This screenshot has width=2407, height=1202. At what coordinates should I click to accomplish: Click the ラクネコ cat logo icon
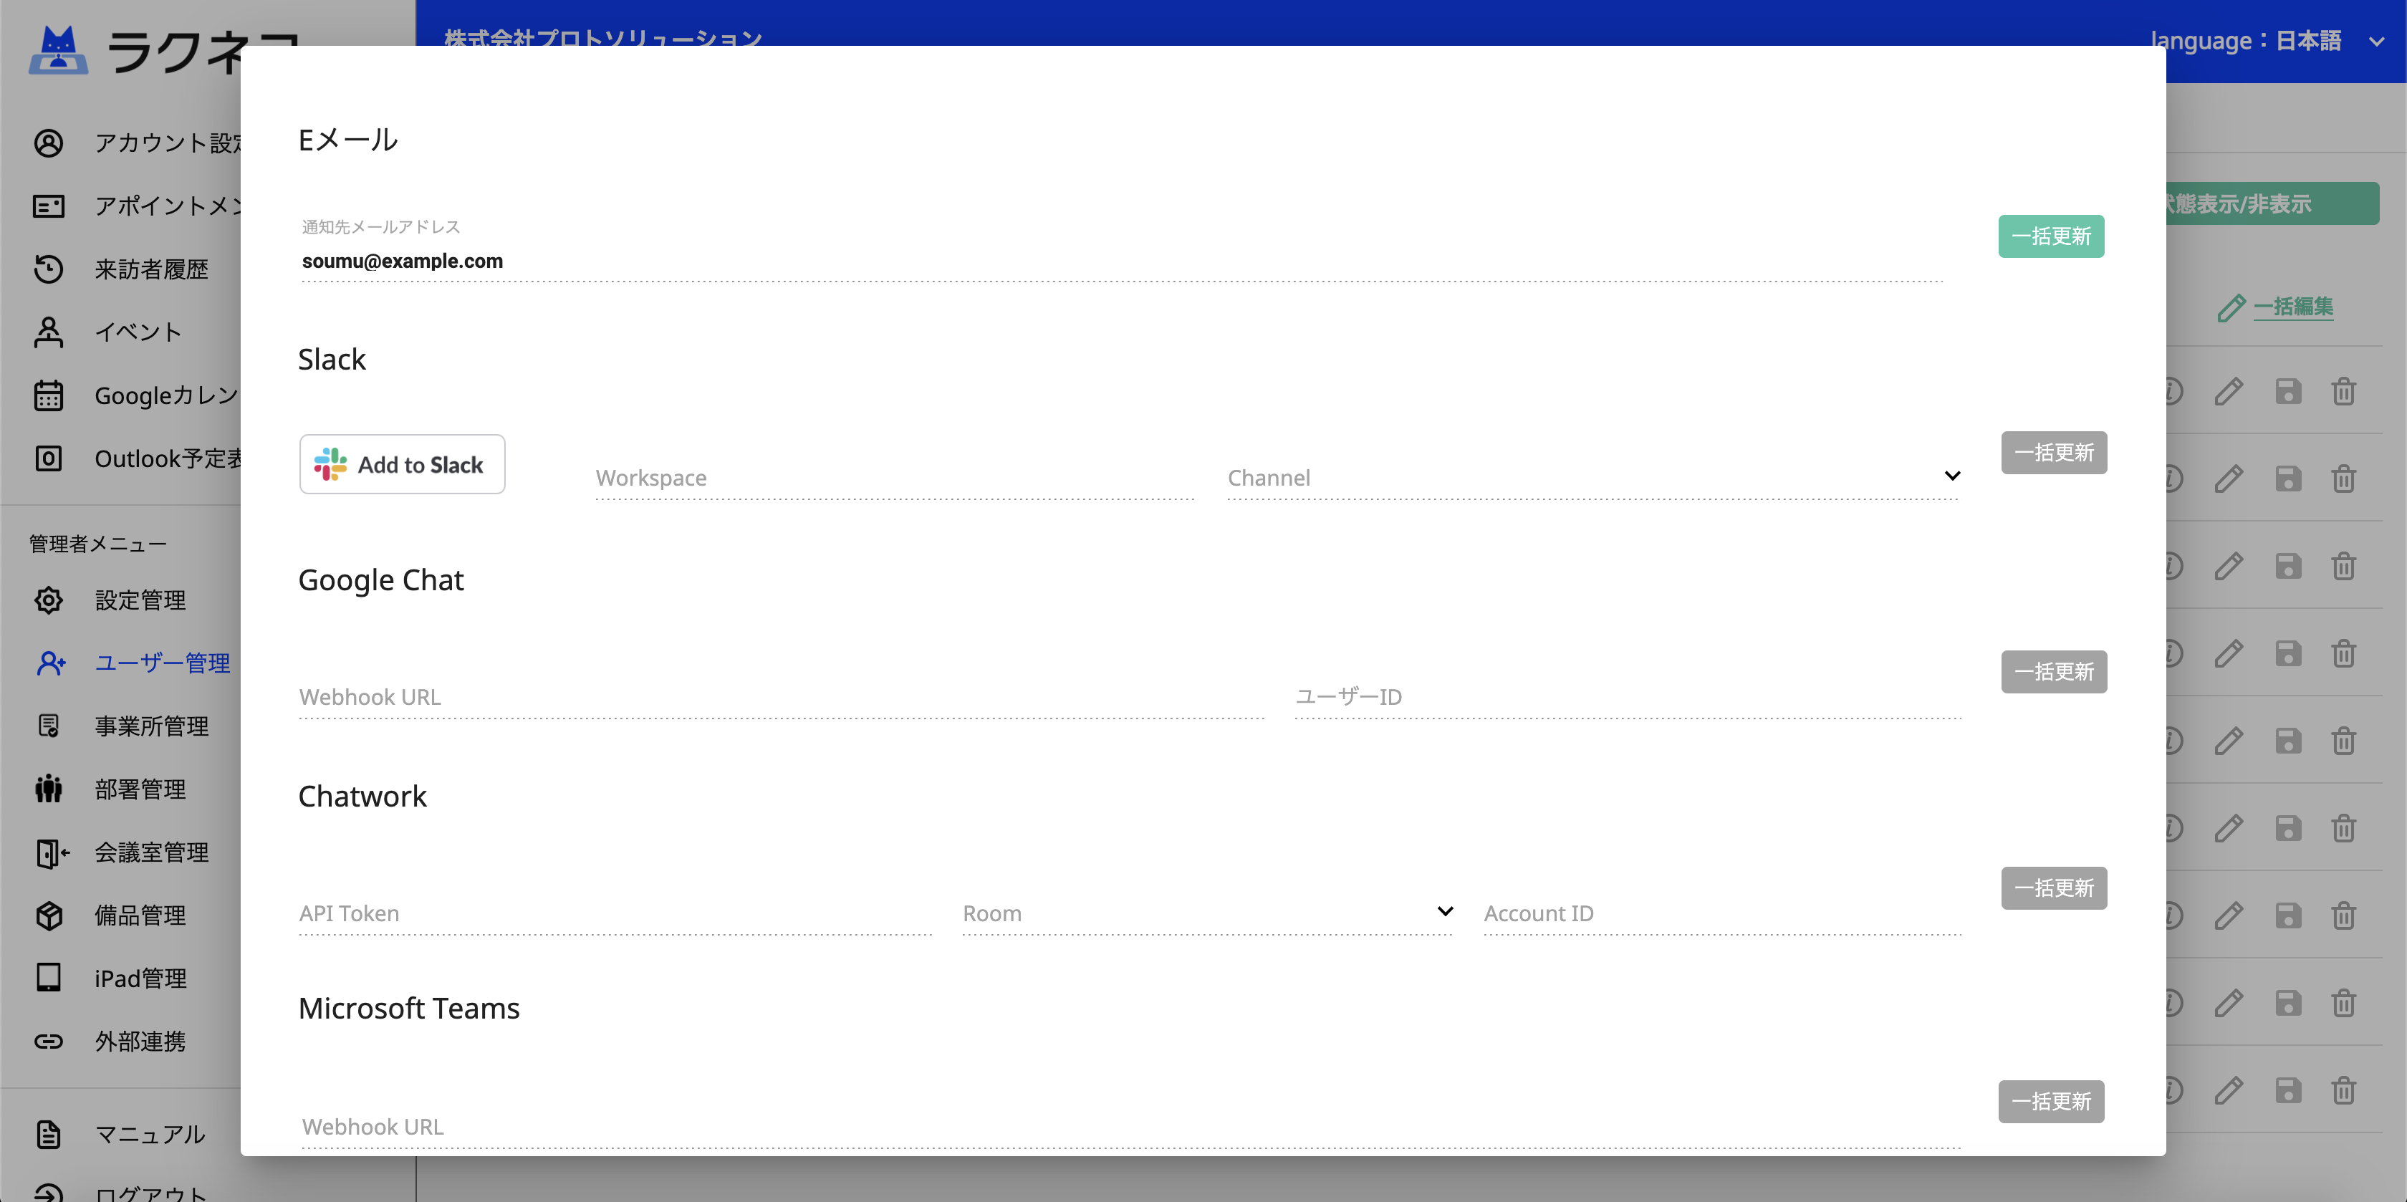[59, 49]
